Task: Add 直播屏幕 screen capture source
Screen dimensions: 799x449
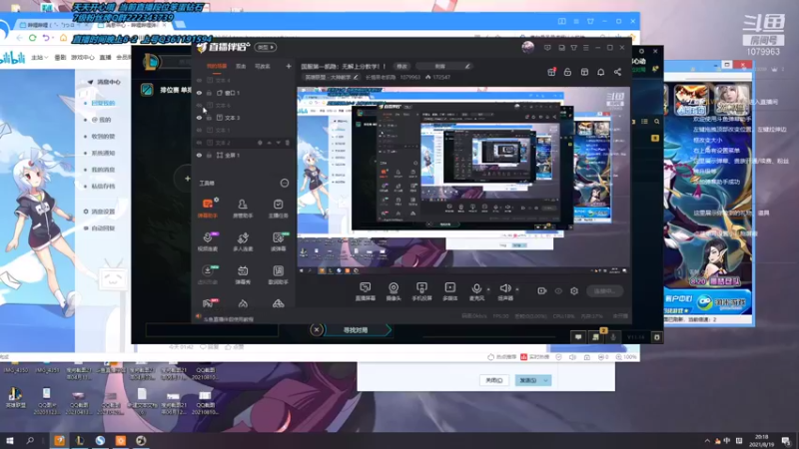Action: pyautogui.click(x=365, y=291)
